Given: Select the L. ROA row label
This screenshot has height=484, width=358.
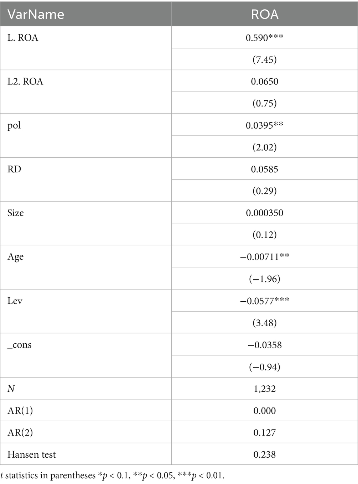Looking at the screenshot, I should pos(23,38).
